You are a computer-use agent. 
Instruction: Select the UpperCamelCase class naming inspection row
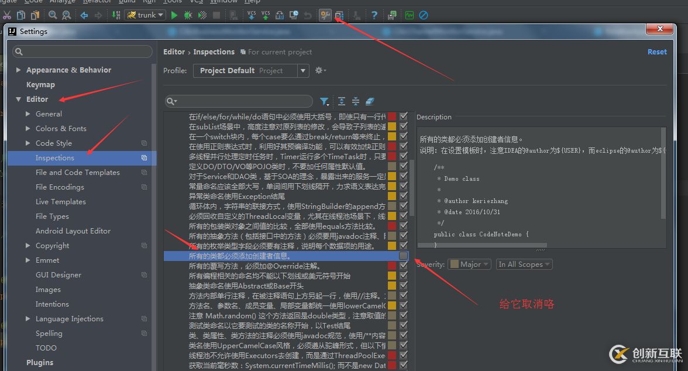point(285,345)
